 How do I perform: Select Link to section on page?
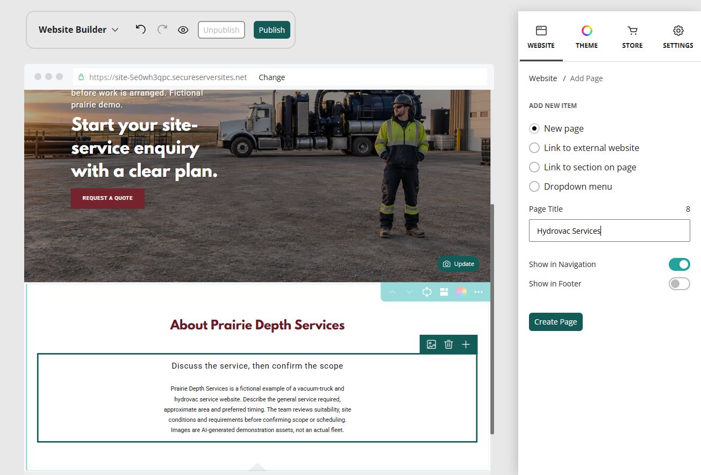pos(583,167)
